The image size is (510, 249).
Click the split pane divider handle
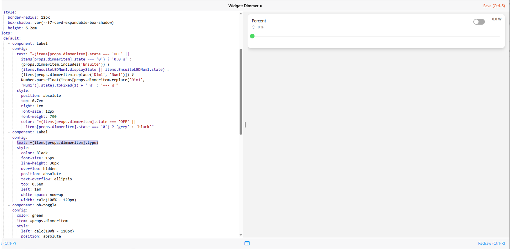tap(245, 124)
